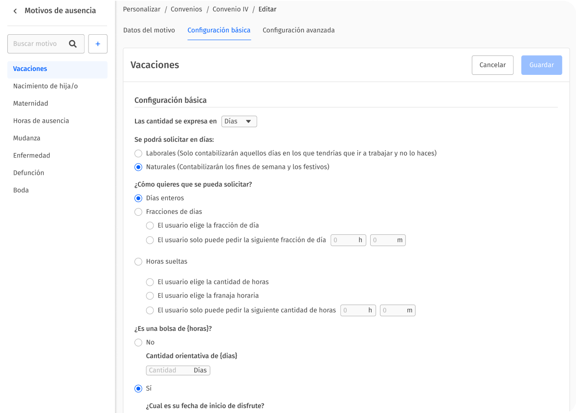
Task: Choose El usuario elige la franja horaria
Action: tap(150, 296)
